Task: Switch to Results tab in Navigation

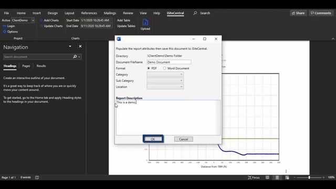Action: point(41,66)
